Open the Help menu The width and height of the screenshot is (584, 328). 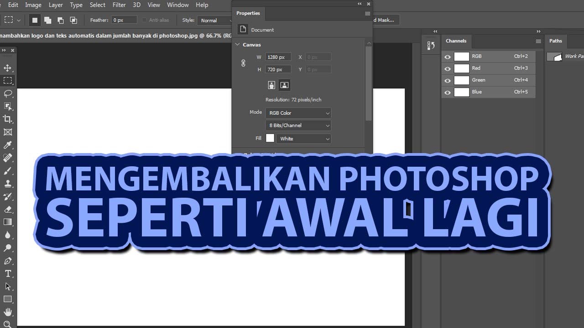(202, 5)
